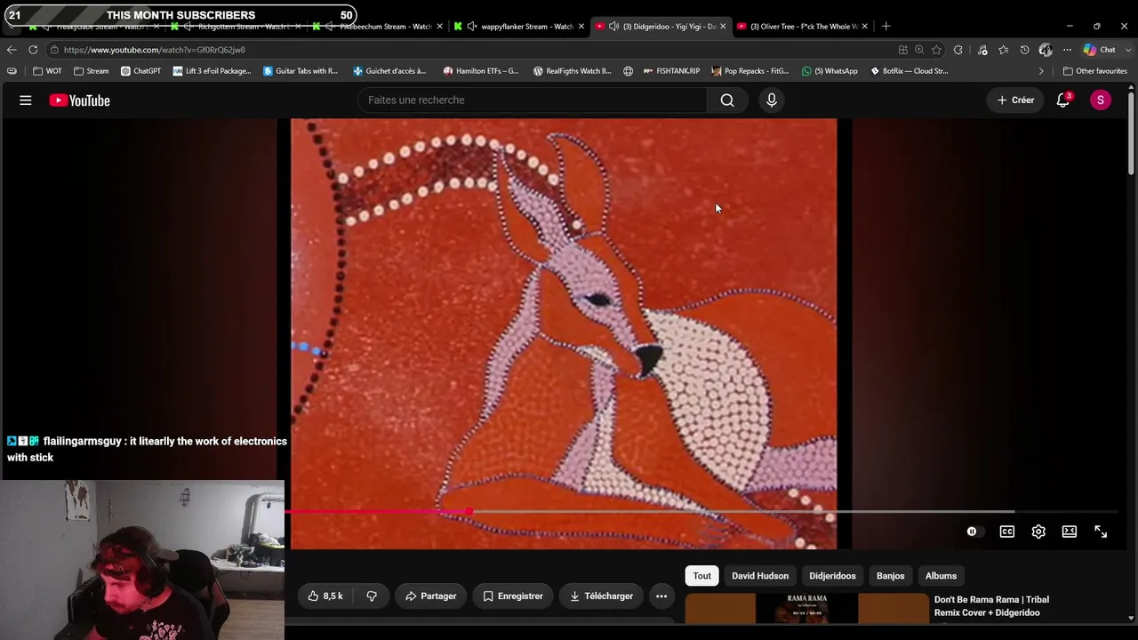
Task: Switch to the wappyflanker Stream tab
Action: (x=518, y=27)
